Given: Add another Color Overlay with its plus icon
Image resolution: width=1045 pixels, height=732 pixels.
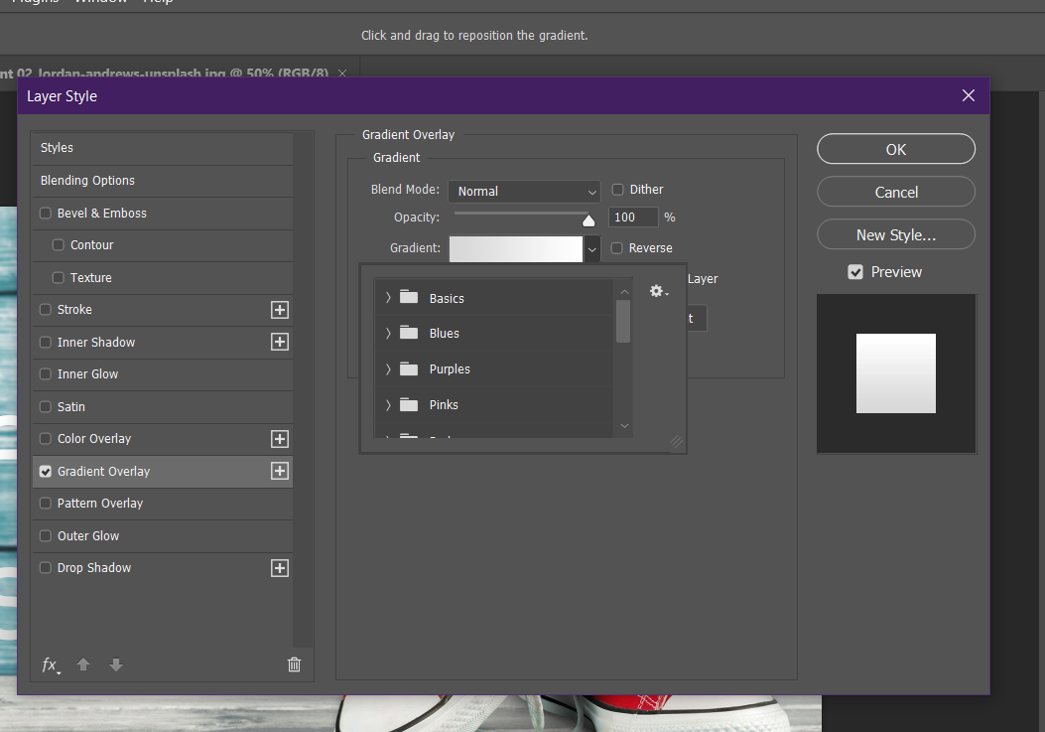Looking at the screenshot, I should coord(279,438).
